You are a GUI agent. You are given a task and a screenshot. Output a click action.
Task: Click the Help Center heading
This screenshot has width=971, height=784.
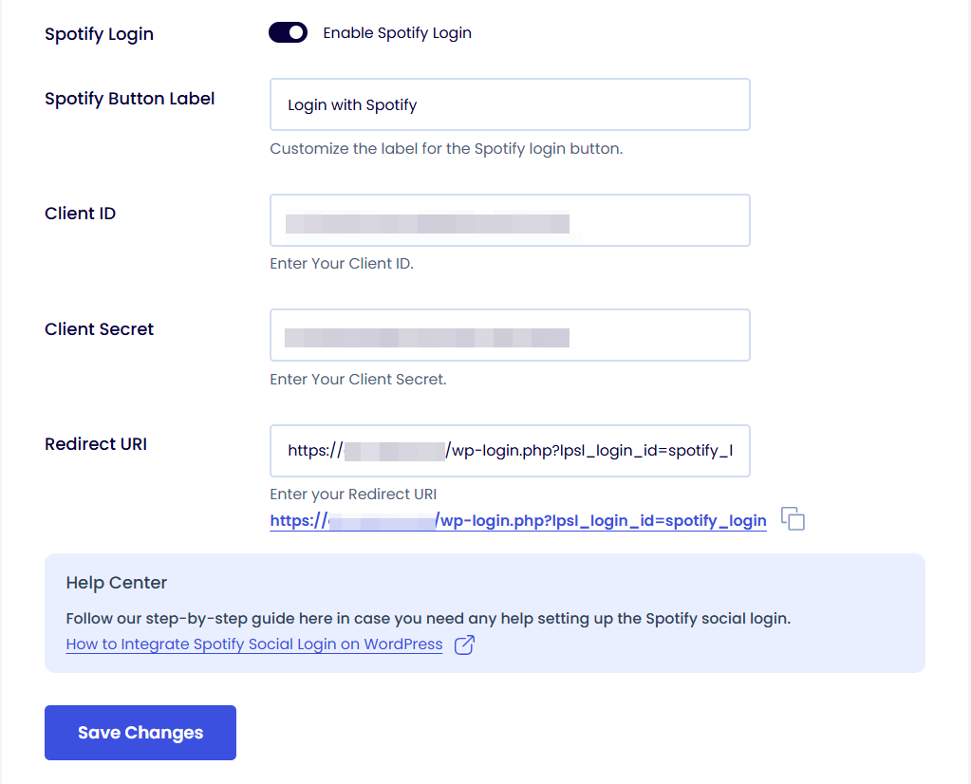117,583
